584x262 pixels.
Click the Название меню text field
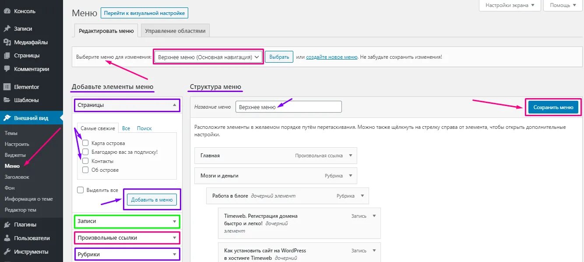[288, 107]
